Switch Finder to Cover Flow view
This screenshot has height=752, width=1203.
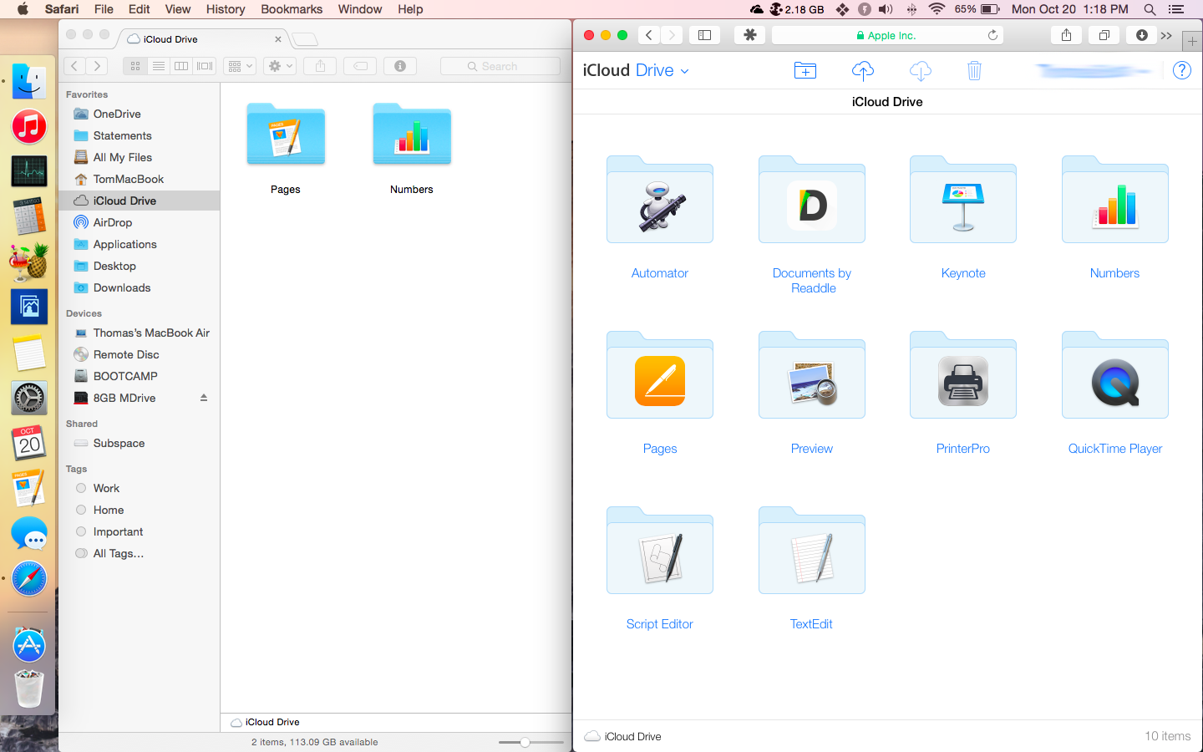point(205,66)
